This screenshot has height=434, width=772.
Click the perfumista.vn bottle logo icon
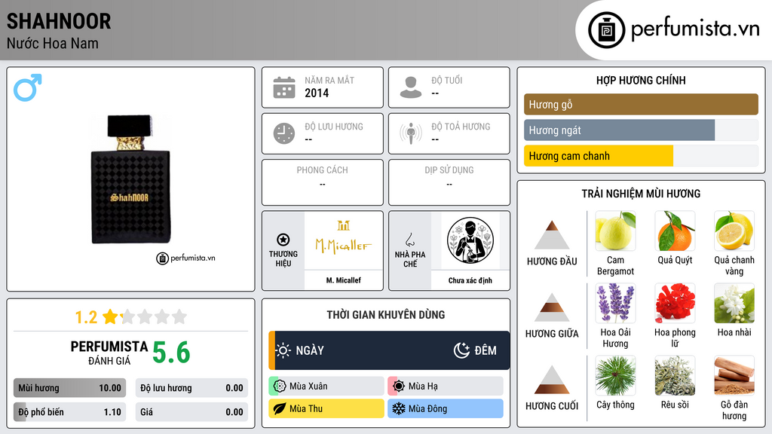point(606,30)
